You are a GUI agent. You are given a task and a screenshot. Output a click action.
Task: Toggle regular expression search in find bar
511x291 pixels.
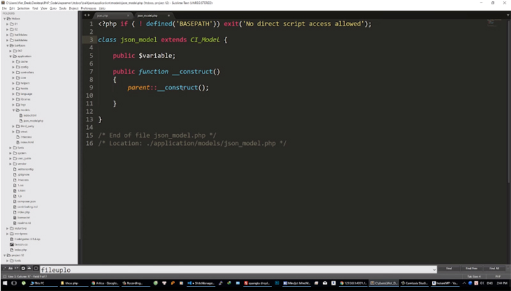click(x=4, y=269)
